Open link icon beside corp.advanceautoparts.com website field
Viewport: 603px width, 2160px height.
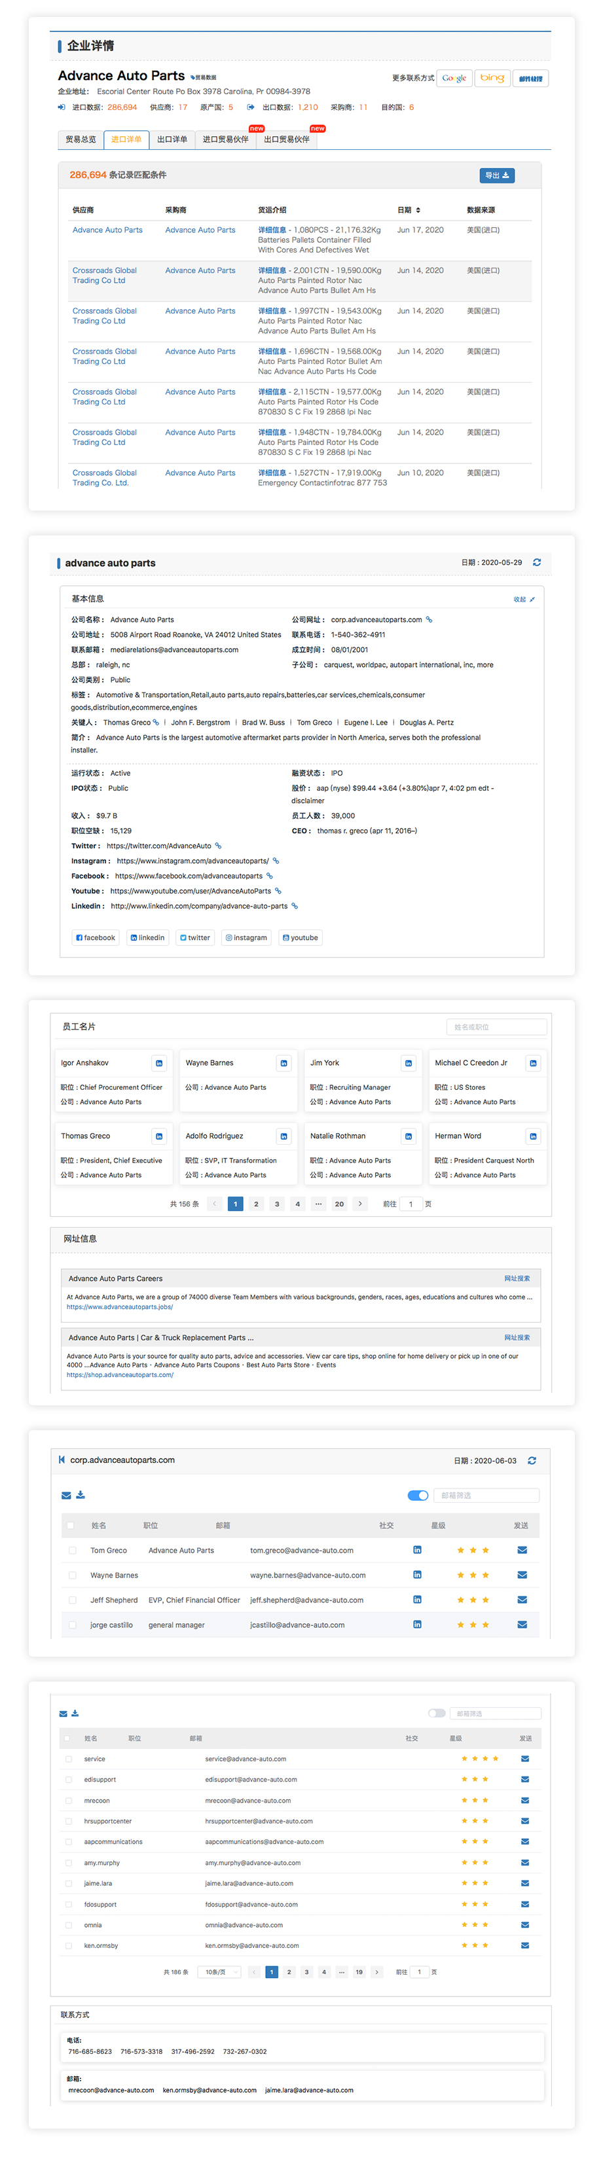[429, 620]
